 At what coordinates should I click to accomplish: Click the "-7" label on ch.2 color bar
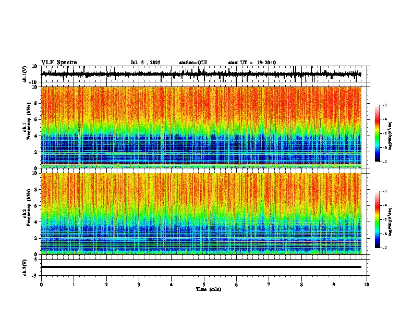point(384,248)
